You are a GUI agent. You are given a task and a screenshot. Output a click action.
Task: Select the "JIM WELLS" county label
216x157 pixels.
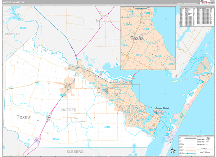(x=12, y=34)
